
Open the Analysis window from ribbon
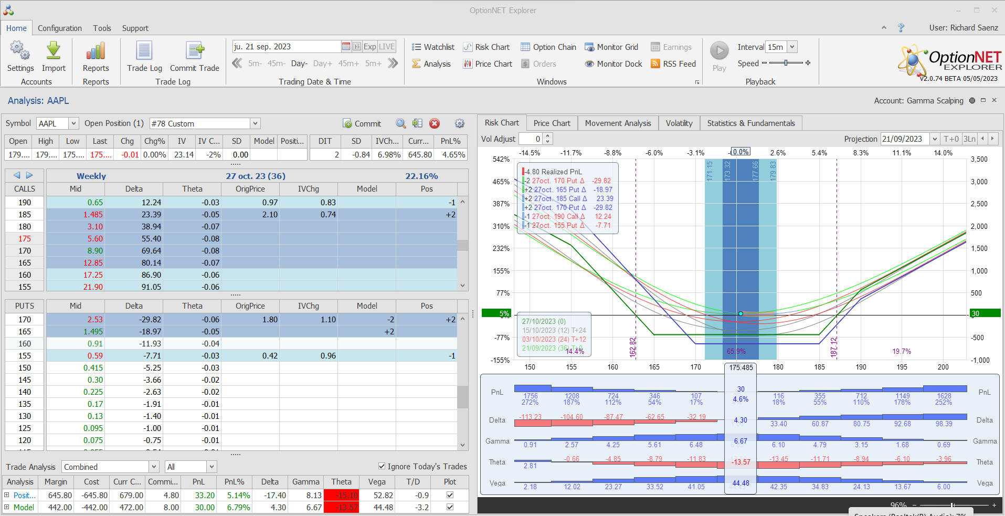pyautogui.click(x=431, y=64)
